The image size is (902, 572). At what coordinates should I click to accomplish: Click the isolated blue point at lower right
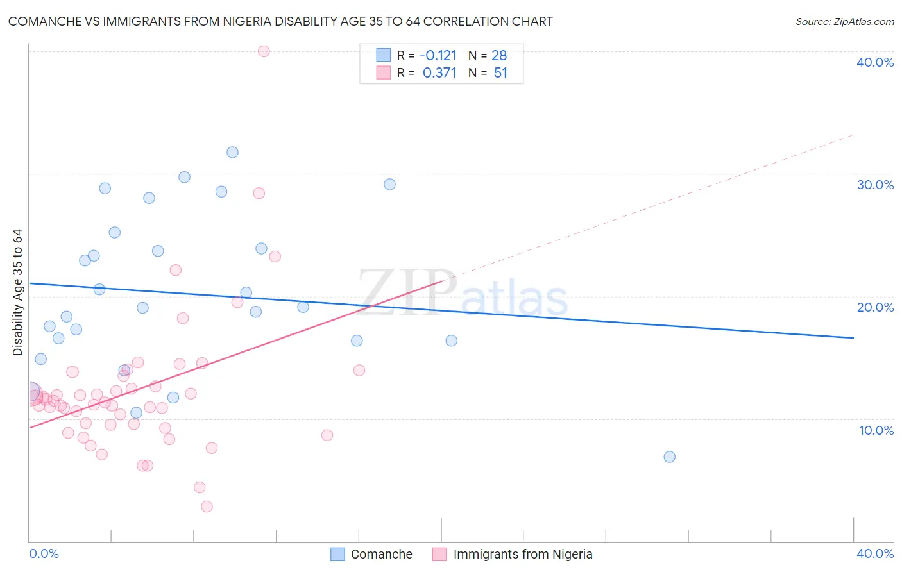pyautogui.click(x=669, y=457)
